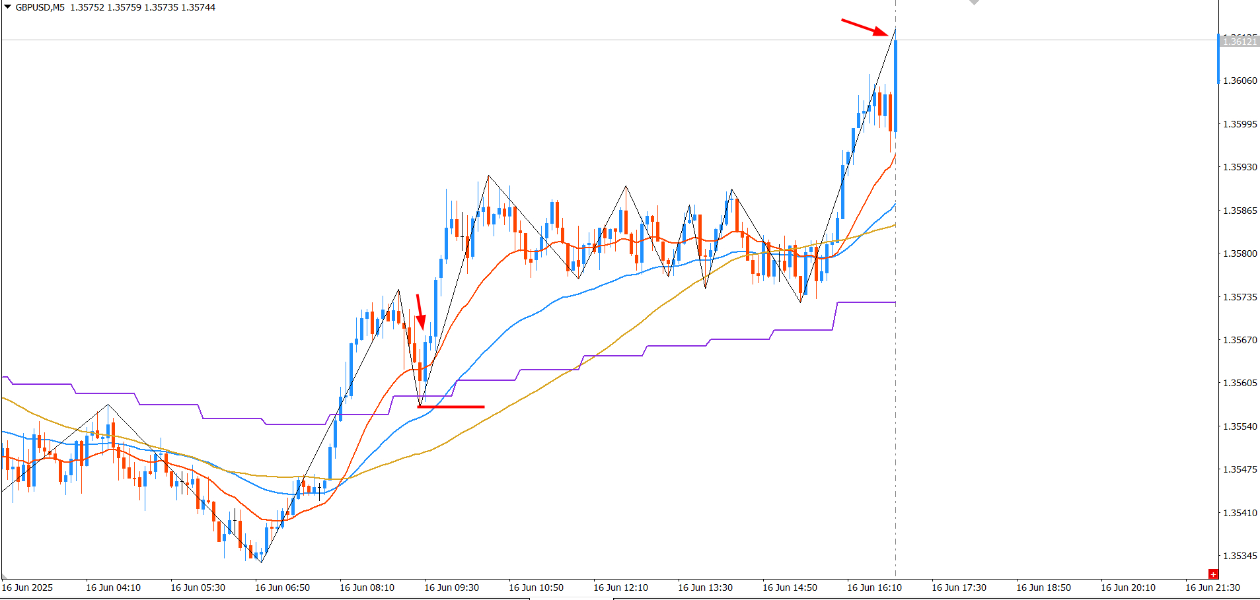This screenshot has height=600, width=1260.
Task: Click price scale label 1.35410
Action: pos(1240,513)
